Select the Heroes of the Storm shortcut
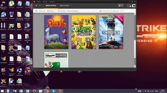The width and height of the screenshot is (167, 93). click(3, 16)
